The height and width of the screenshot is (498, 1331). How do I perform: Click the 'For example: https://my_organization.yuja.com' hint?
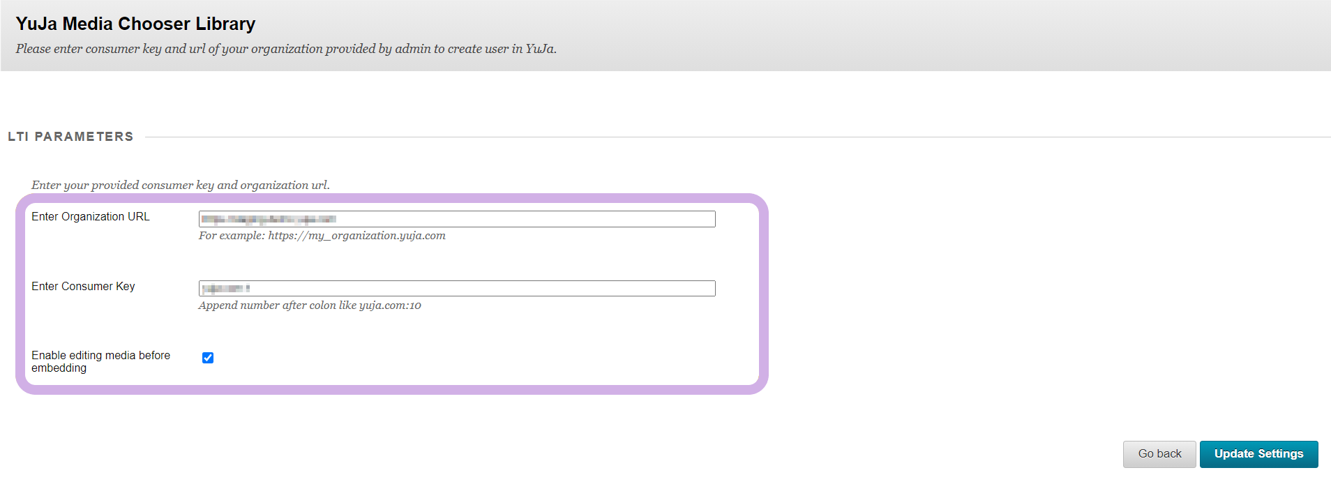322,236
